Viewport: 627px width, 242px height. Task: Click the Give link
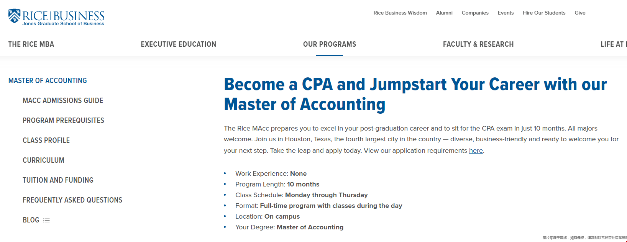click(x=580, y=13)
